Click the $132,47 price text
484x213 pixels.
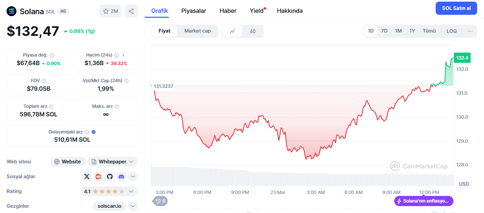coord(33,31)
